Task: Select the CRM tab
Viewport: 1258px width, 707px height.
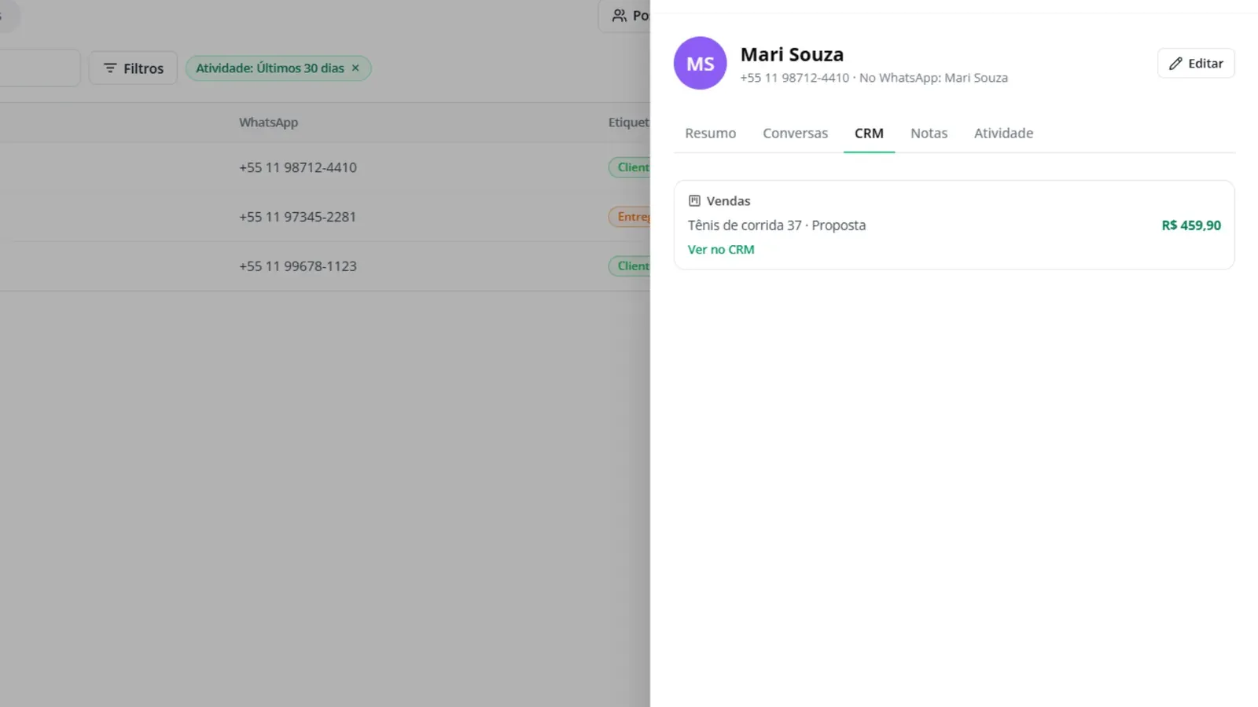Action: [x=869, y=134]
